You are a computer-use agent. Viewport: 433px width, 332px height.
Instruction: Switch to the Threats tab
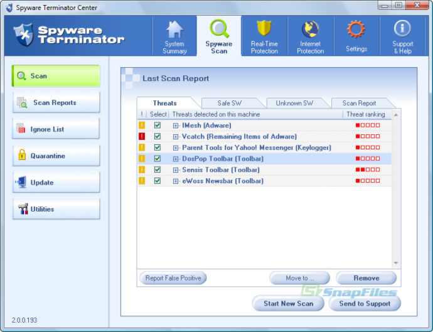pyautogui.click(x=165, y=103)
